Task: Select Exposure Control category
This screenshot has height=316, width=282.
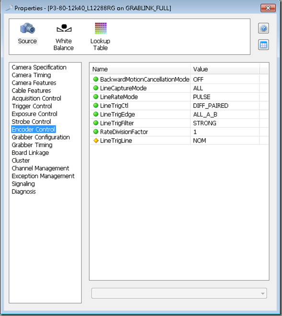Action: point(35,114)
